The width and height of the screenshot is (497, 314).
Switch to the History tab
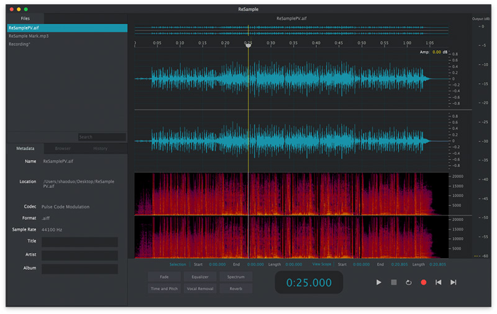(101, 149)
